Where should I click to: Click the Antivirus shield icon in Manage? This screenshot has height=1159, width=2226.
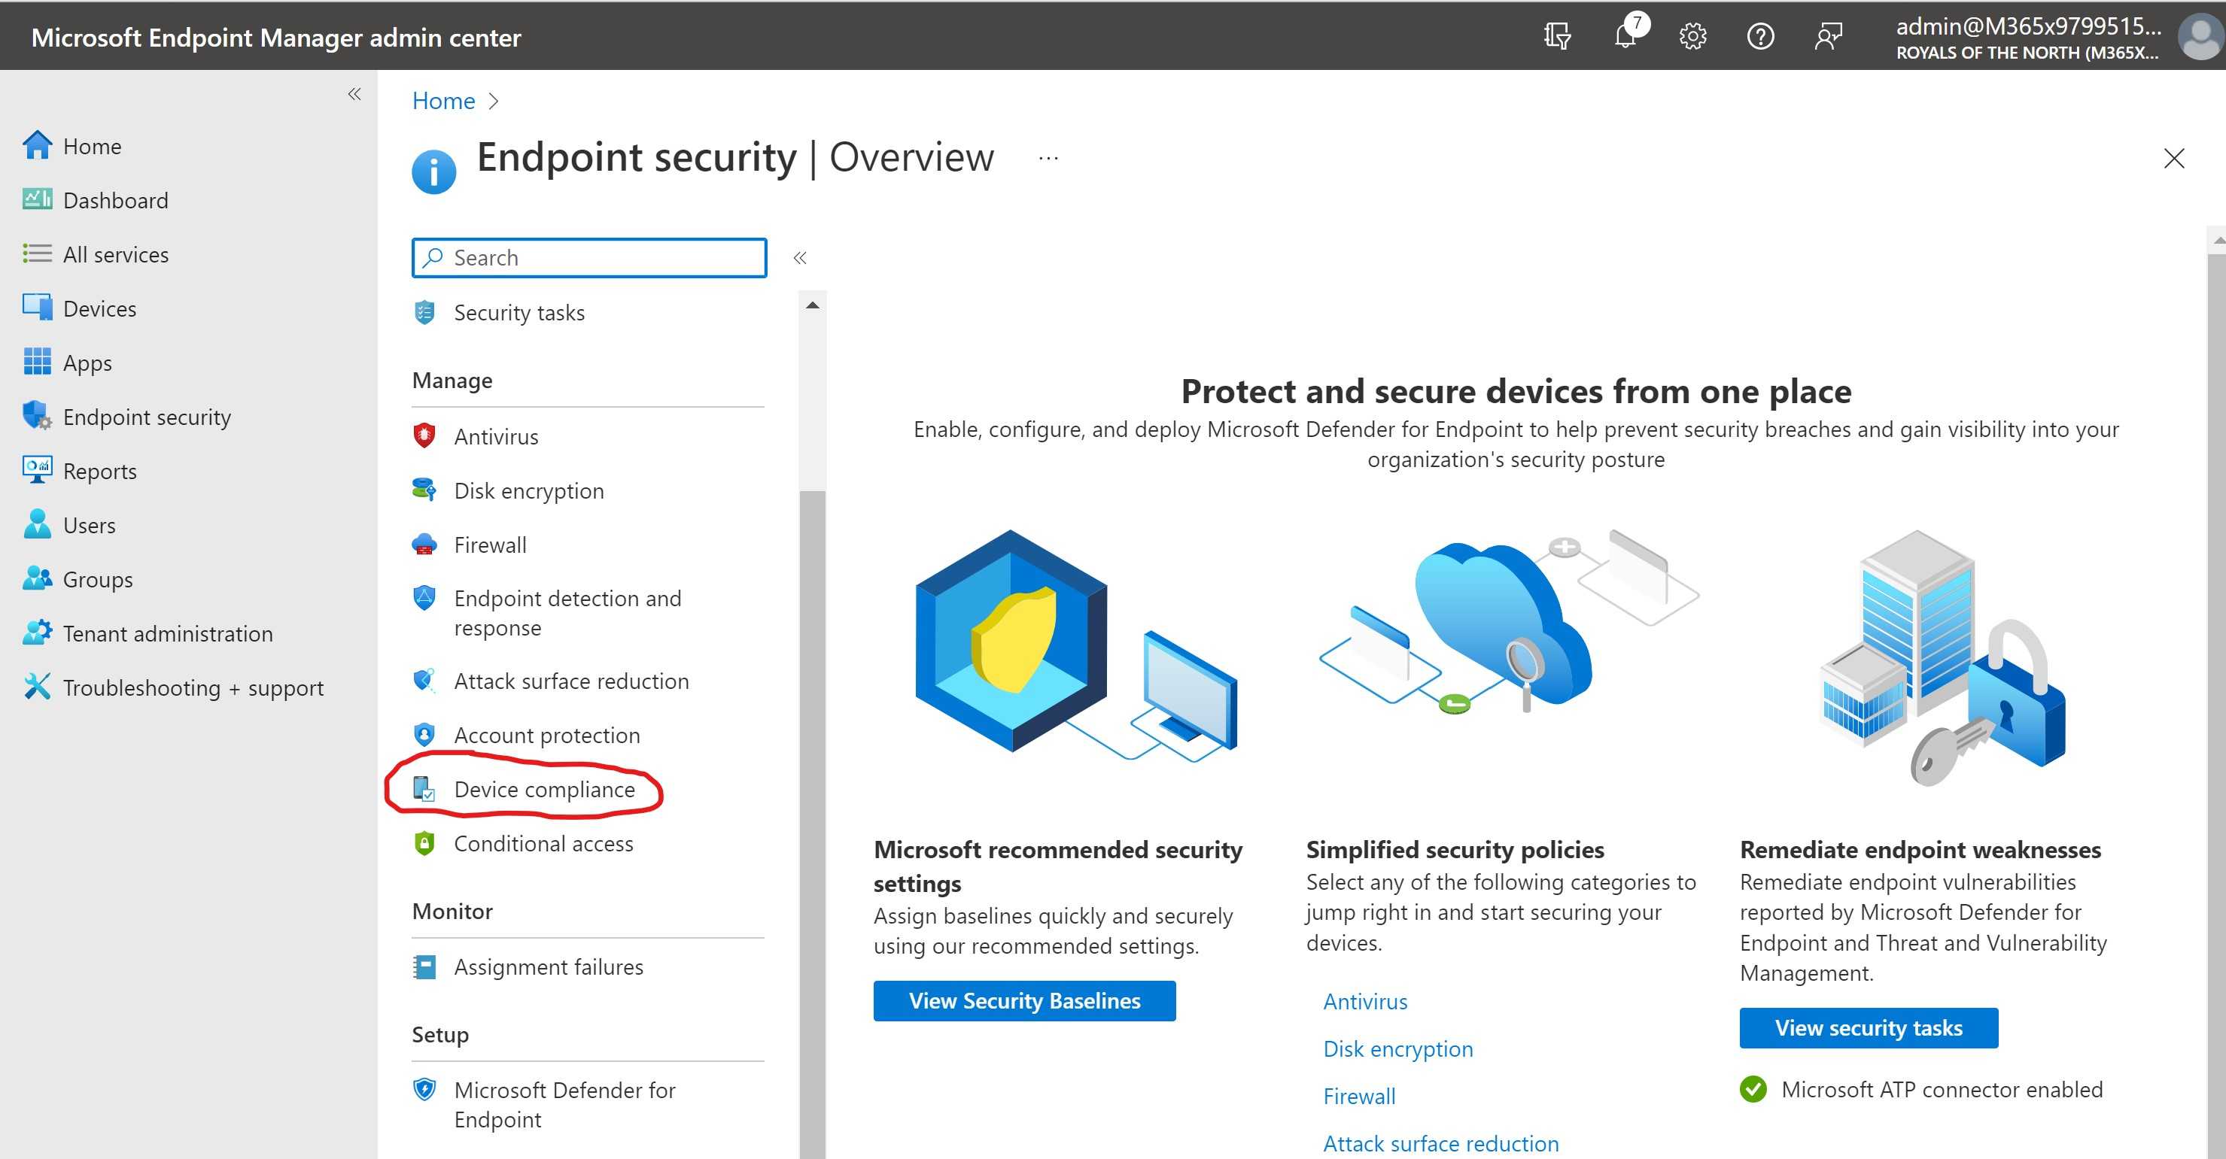pos(424,436)
